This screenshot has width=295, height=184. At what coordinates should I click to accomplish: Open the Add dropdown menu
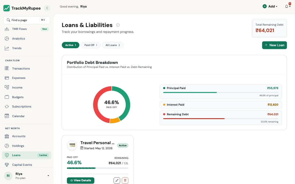click(x=270, y=6)
